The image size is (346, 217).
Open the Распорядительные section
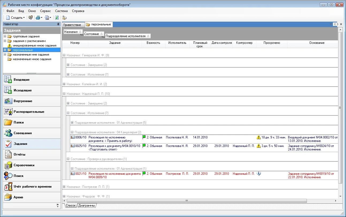point(32,112)
